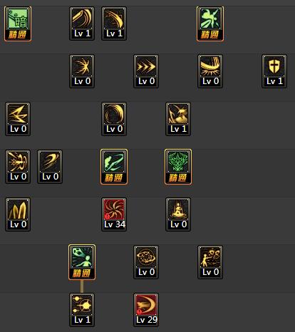Select the green dragon head mastered skill
Image resolution: width=295 pixels, height=332 pixels.
[x=178, y=167]
